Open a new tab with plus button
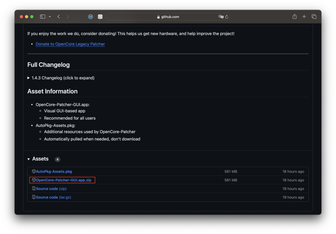Screen dimensions: 336x234 coord(304,17)
